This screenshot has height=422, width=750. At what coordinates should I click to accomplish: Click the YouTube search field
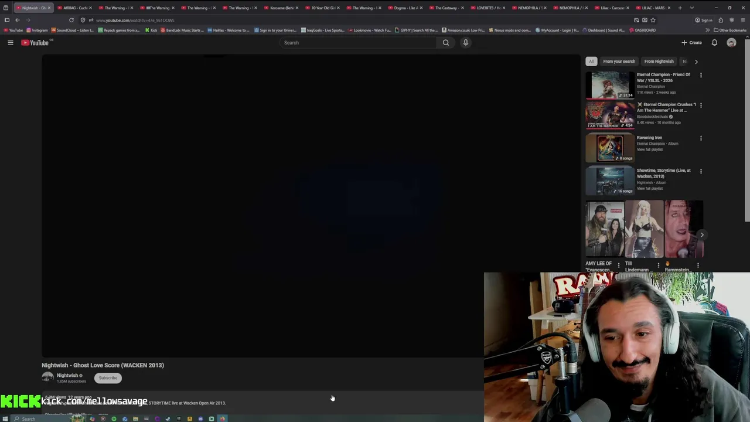coord(357,43)
